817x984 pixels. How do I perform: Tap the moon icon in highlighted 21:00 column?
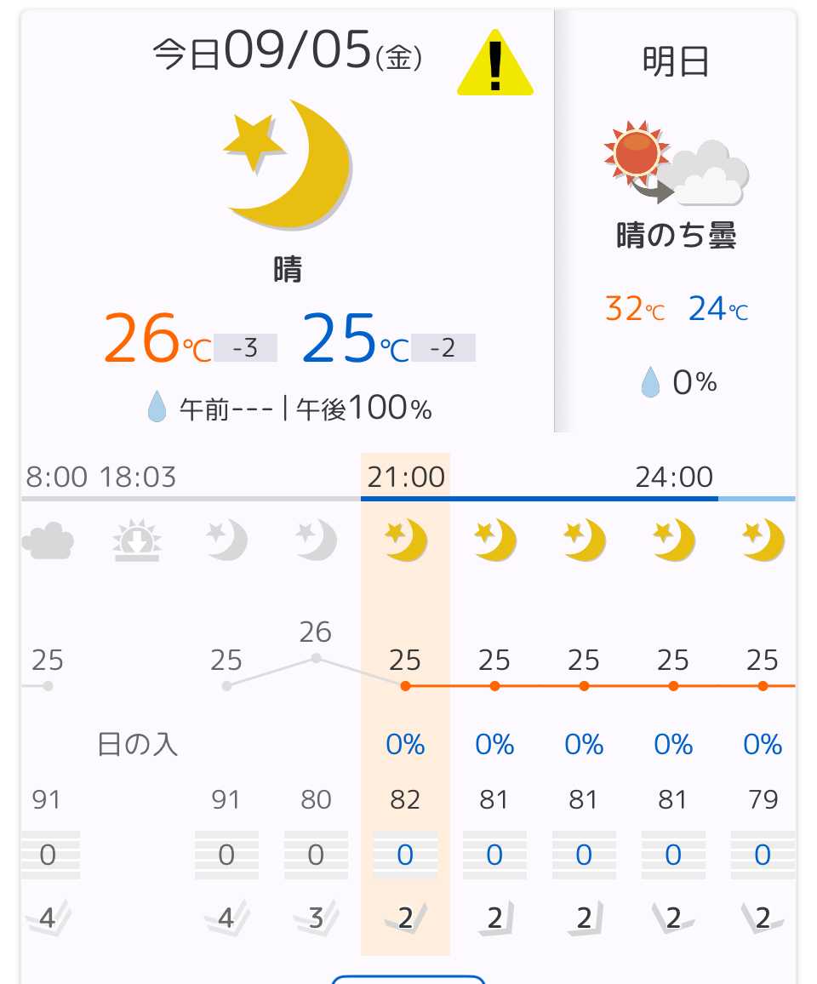pos(405,541)
